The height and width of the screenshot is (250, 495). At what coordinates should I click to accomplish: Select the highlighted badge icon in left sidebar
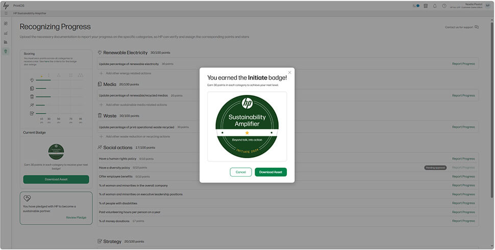point(6,51)
